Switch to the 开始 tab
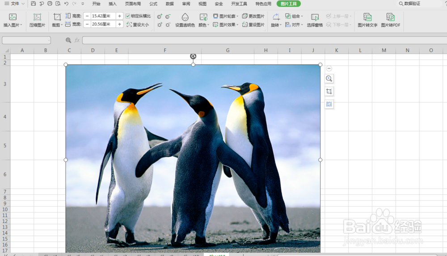This screenshot has height=256, width=447. point(96,4)
